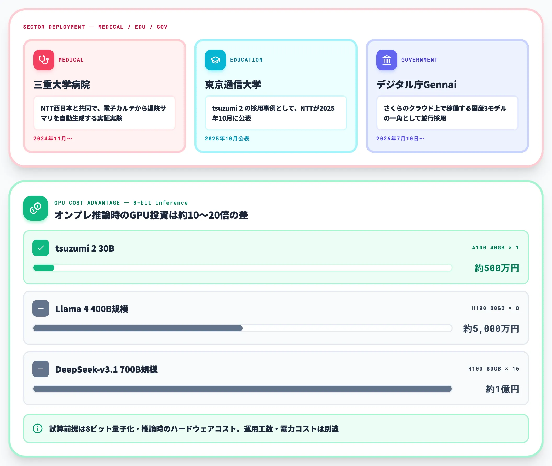The image size is (552, 466).
Task: Click the green checkmark beside tsuzumi 2 30B
Action: click(41, 248)
